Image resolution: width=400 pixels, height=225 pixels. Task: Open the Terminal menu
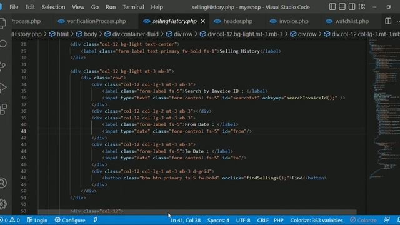133,7
